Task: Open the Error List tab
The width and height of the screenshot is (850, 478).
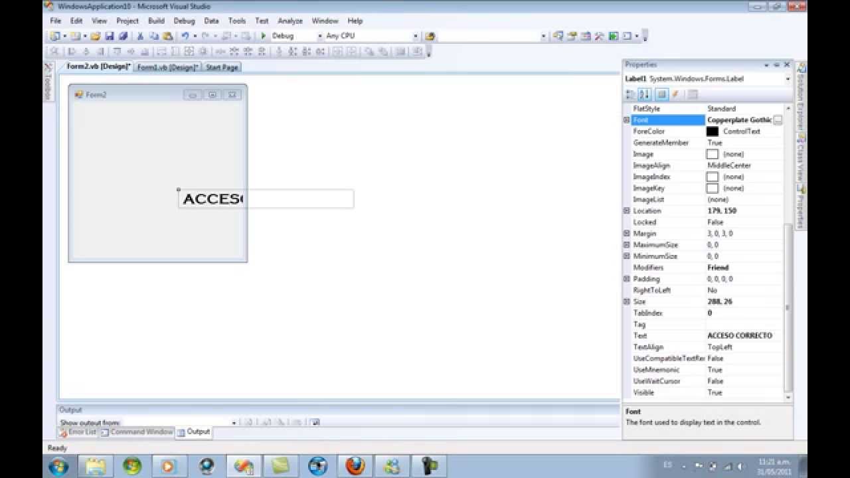Action: click(78, 432)
